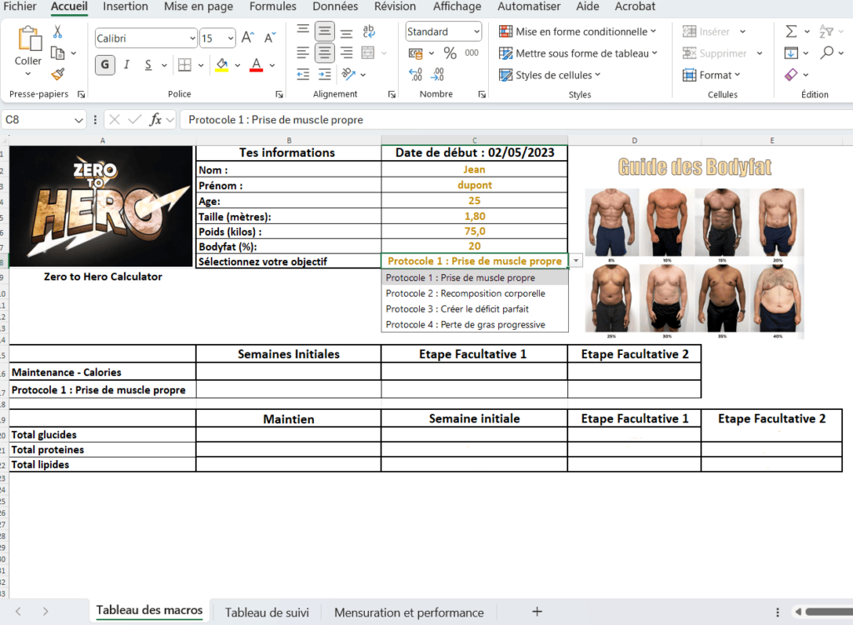Decrease font size with A down icon
Screen dimensions: 853x625
pos(270,37)
